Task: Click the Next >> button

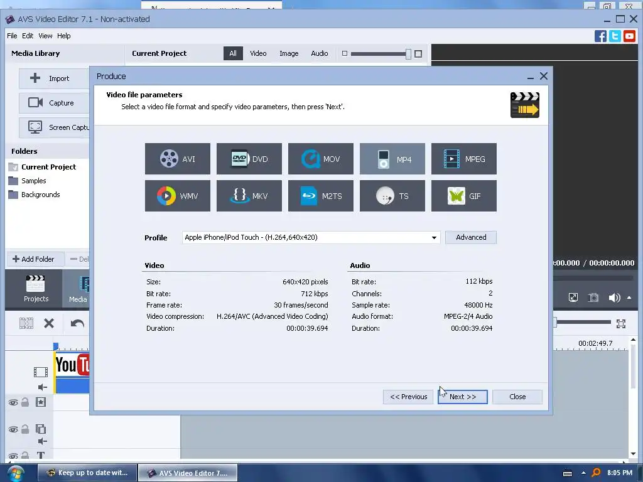Action: pyautogui.click(x=463, y=397)
